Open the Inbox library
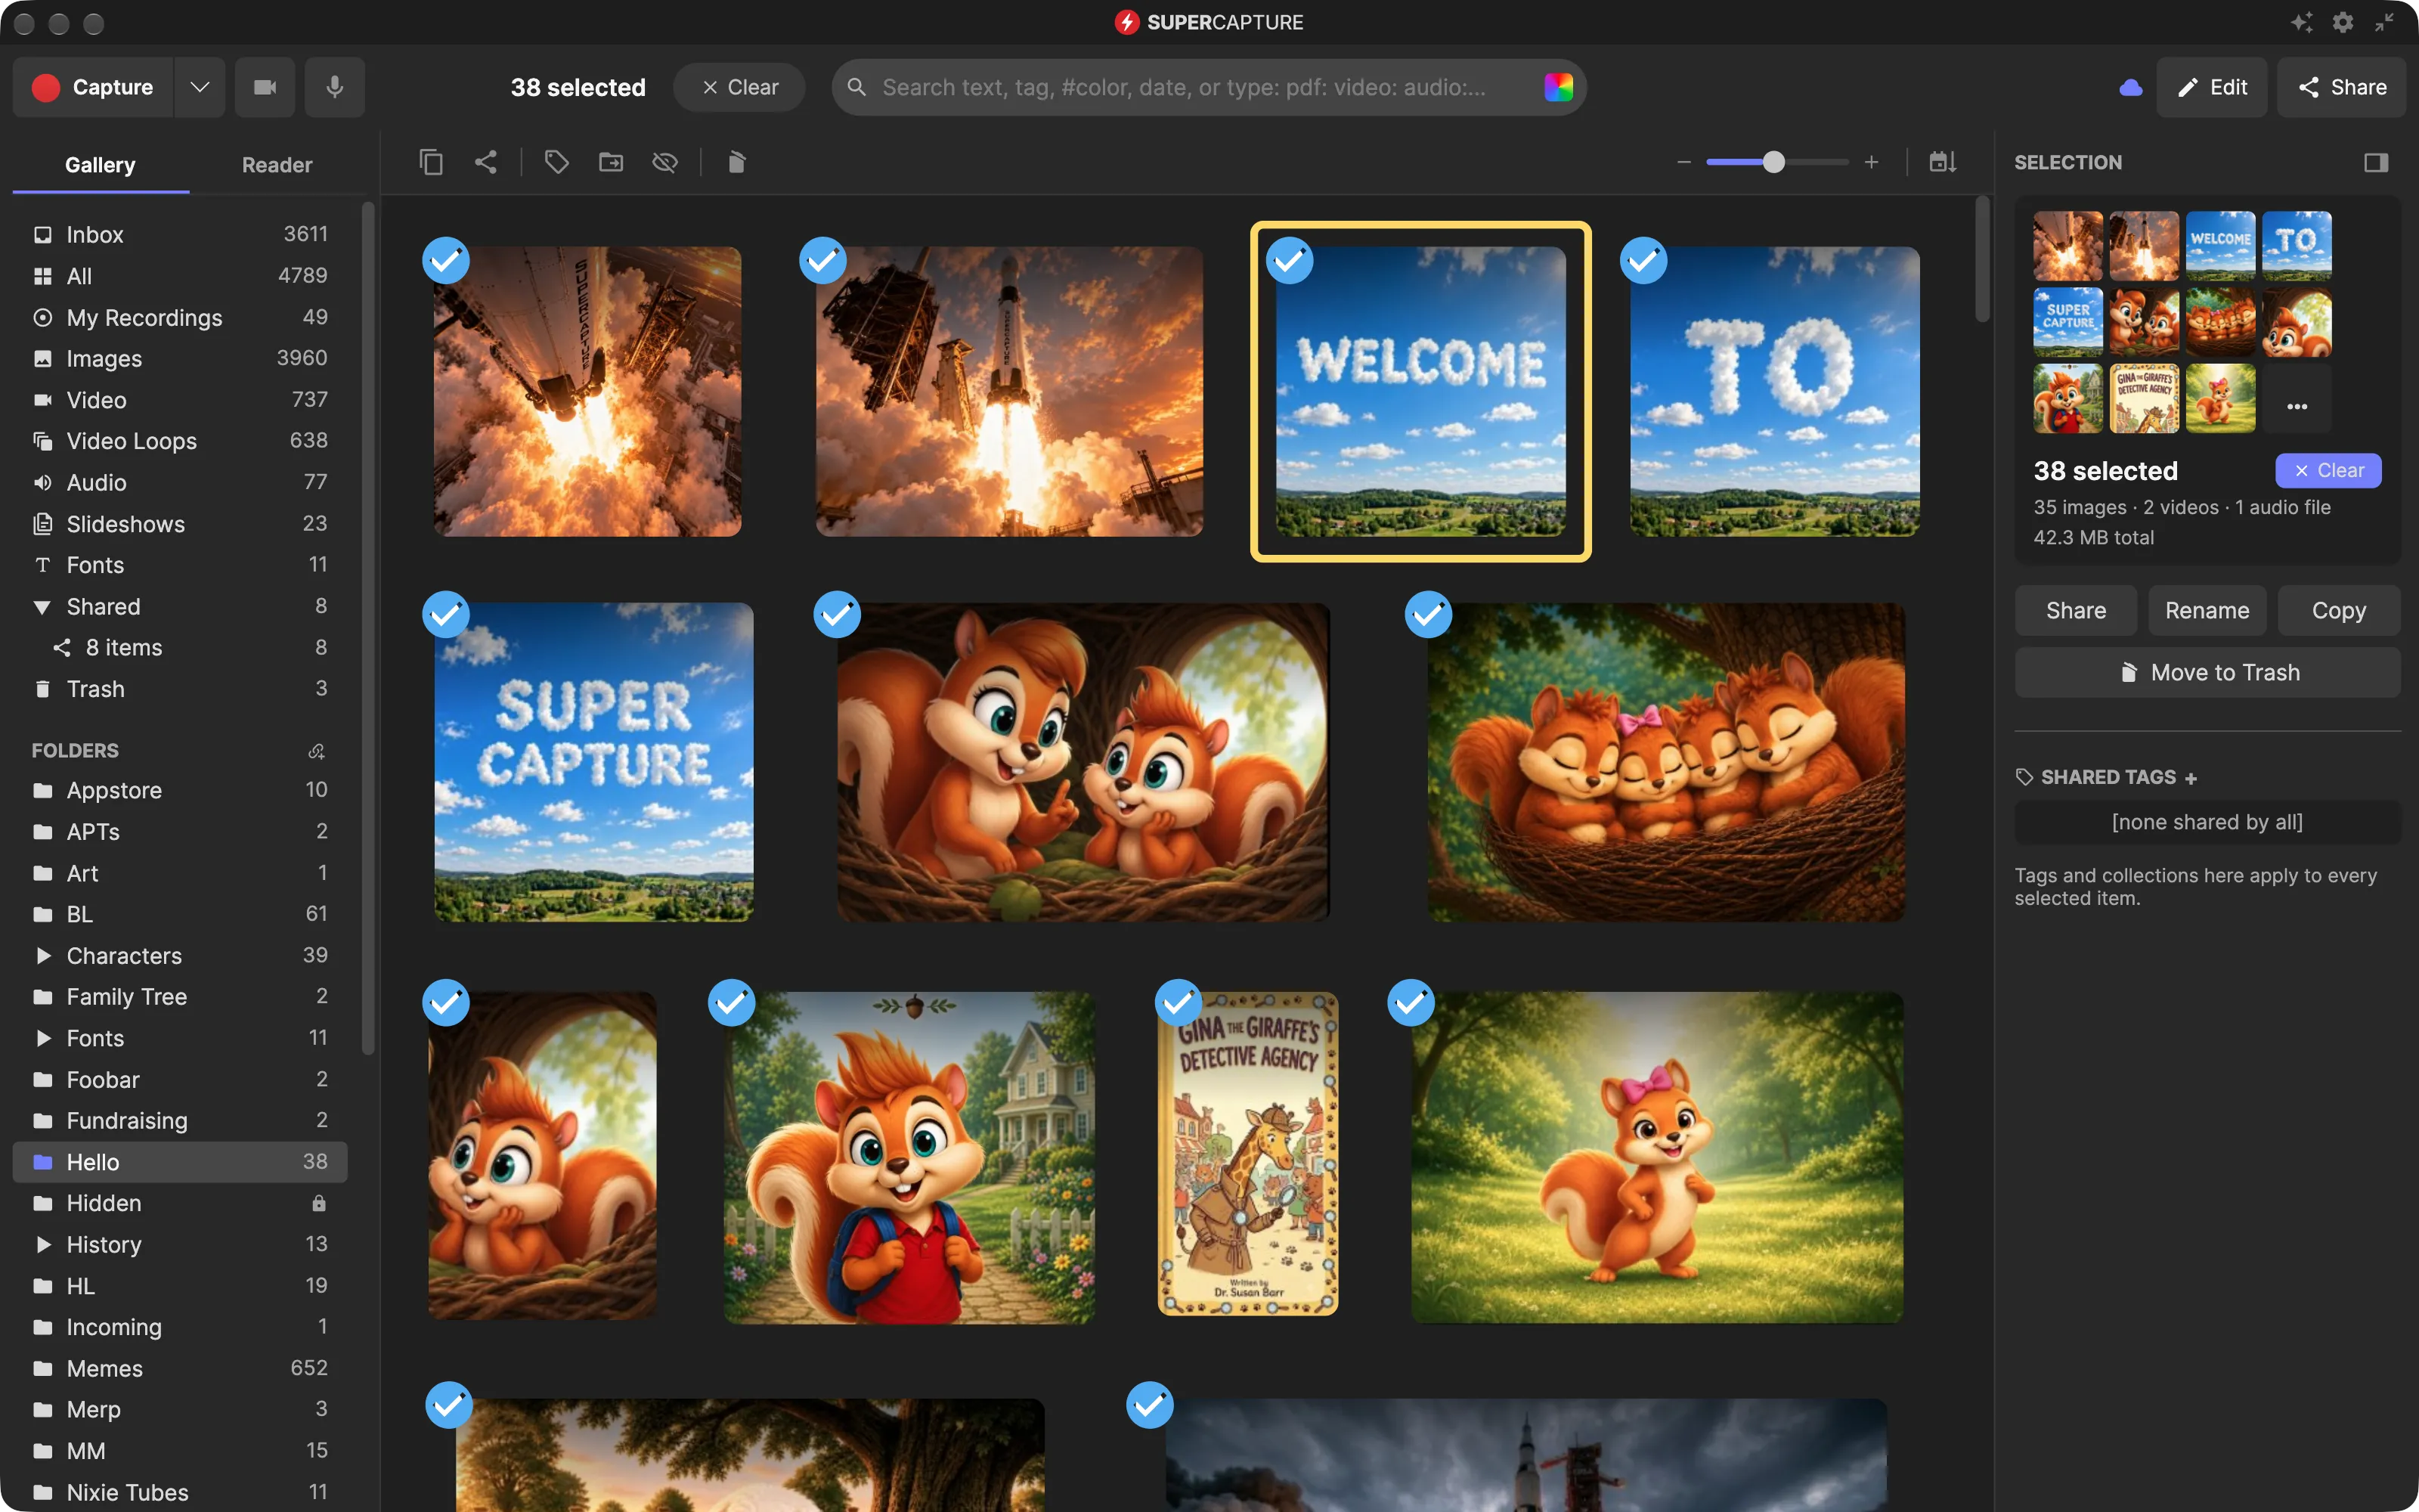This screenshot has height=1512, width=2419. [180, 234]
